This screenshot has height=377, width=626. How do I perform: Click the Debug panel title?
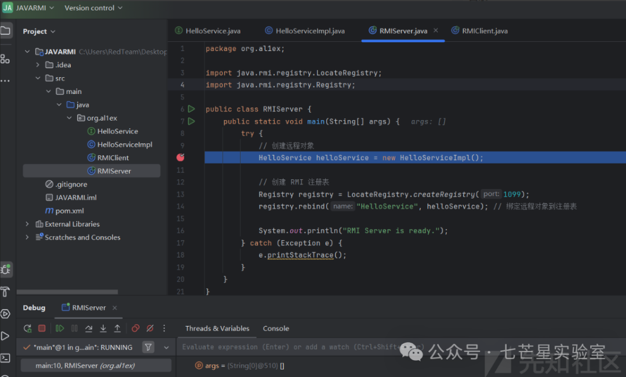coord(34,307)
